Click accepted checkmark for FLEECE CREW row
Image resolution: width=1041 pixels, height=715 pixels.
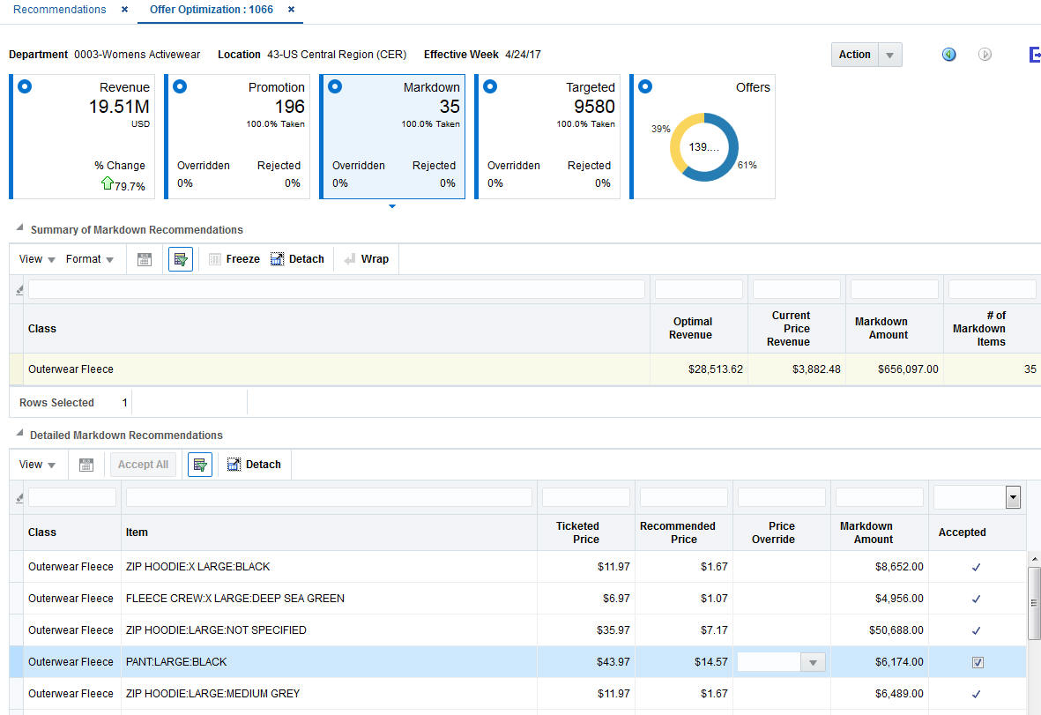(976, 599)
